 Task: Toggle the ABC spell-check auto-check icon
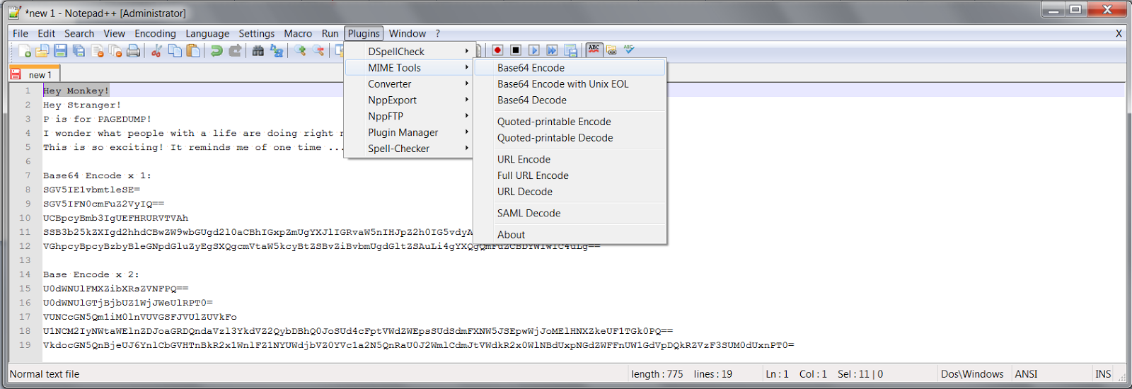coord(594,50)
